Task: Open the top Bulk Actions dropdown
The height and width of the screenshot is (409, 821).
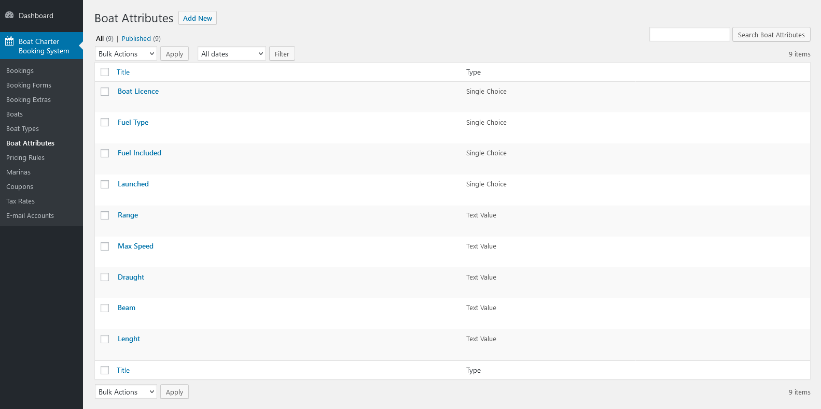Action: [x=126, y=54]
